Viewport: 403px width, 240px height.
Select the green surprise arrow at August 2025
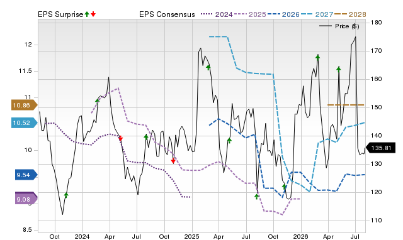[x=256, y=197]
